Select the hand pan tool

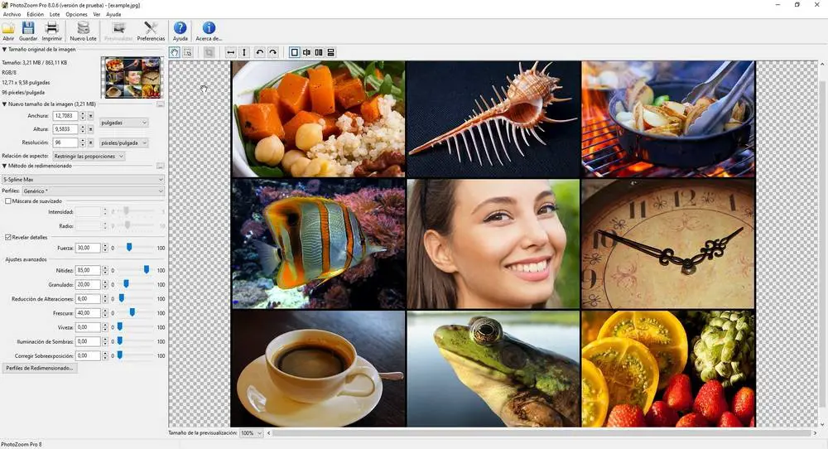[x=175, y=52]
